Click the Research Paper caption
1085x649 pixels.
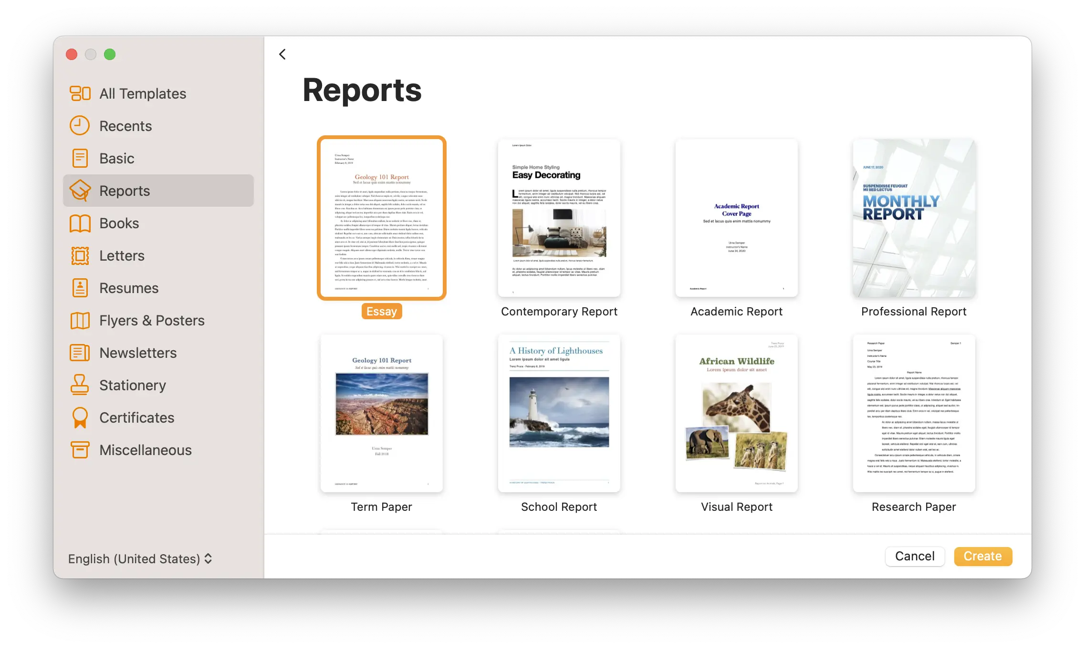(914, 507)
